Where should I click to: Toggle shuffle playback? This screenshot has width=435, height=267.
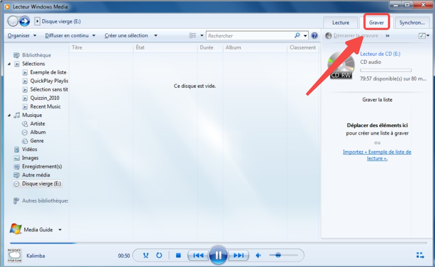pyautogui.click(x=146, y=255)
